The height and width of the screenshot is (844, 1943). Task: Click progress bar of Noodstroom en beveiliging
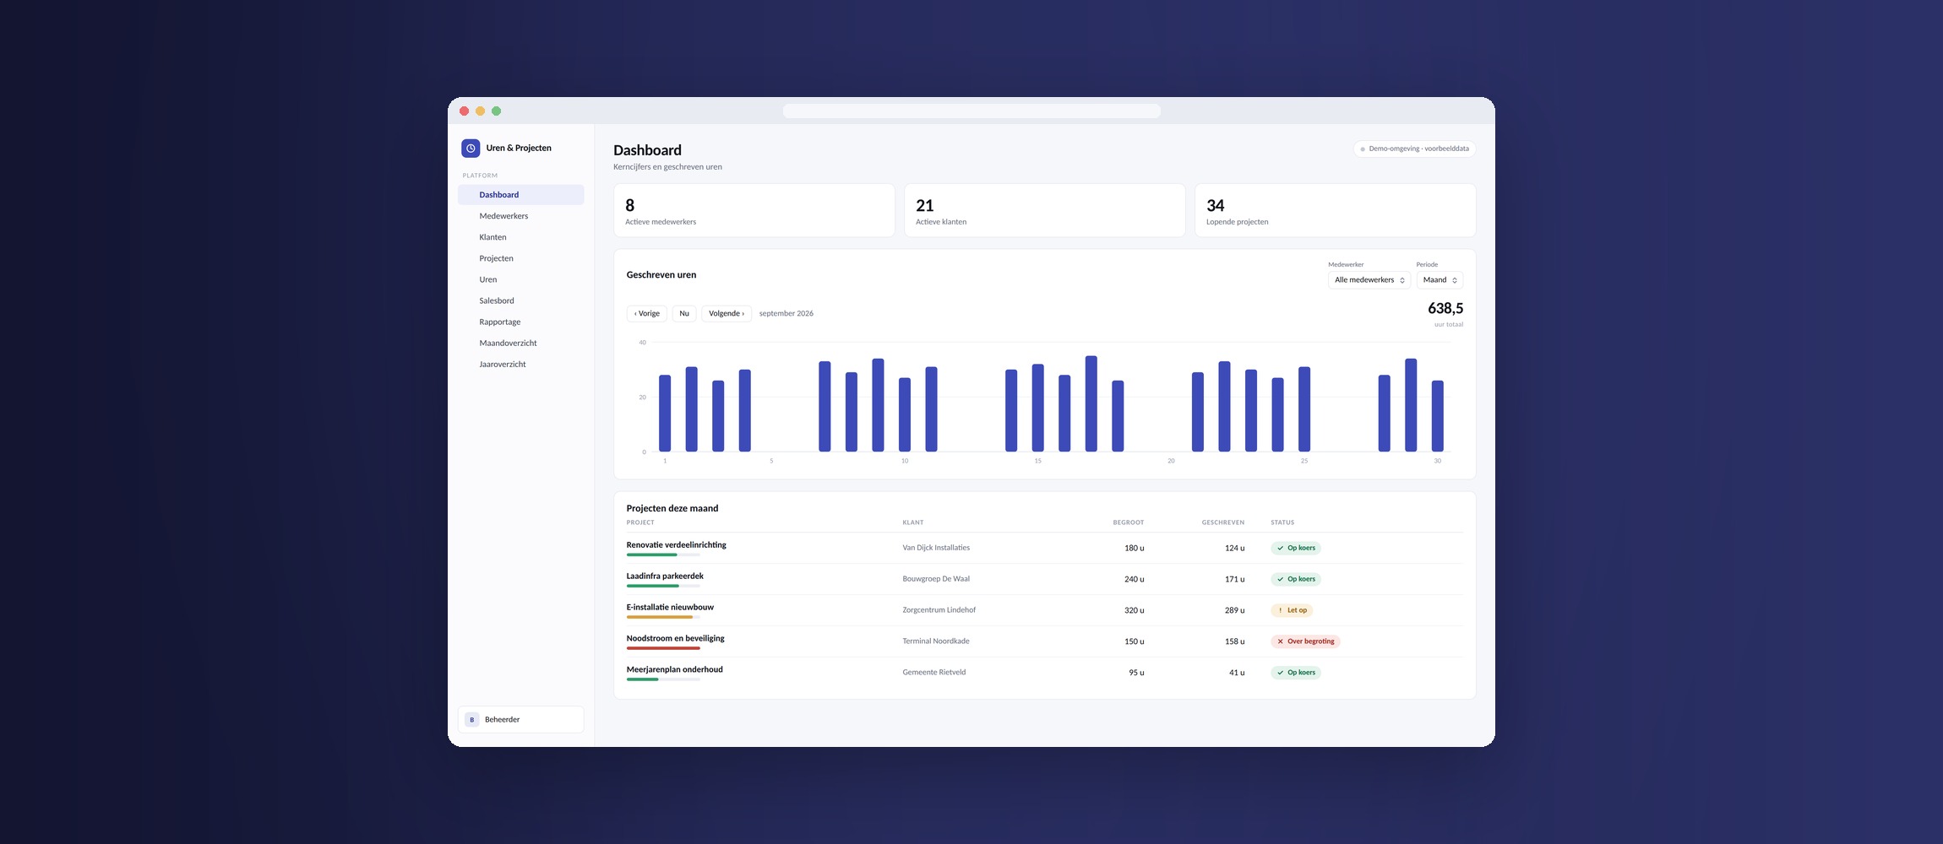pyautogui.click(x=663, y=649)
